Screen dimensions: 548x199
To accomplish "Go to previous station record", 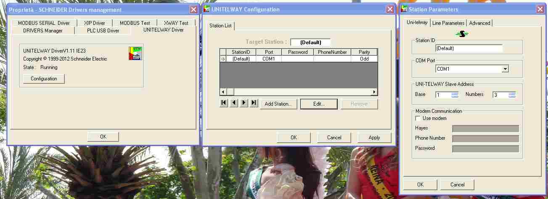I will [x=234, y=103].
